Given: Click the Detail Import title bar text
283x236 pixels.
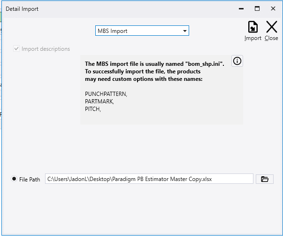Looking at the screenshot, I should click(x=22, y=9).
